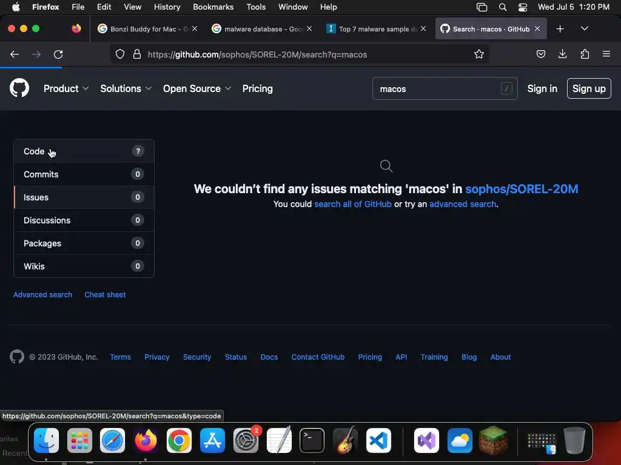This screenshot has height=465, width=621.
Task: Select the Code search filter
Action: [84, 151]
